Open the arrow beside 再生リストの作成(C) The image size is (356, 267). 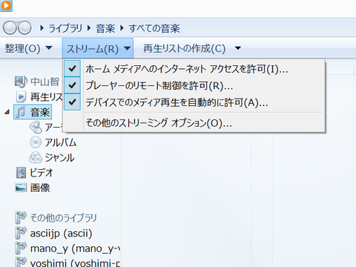pos(238,48)
